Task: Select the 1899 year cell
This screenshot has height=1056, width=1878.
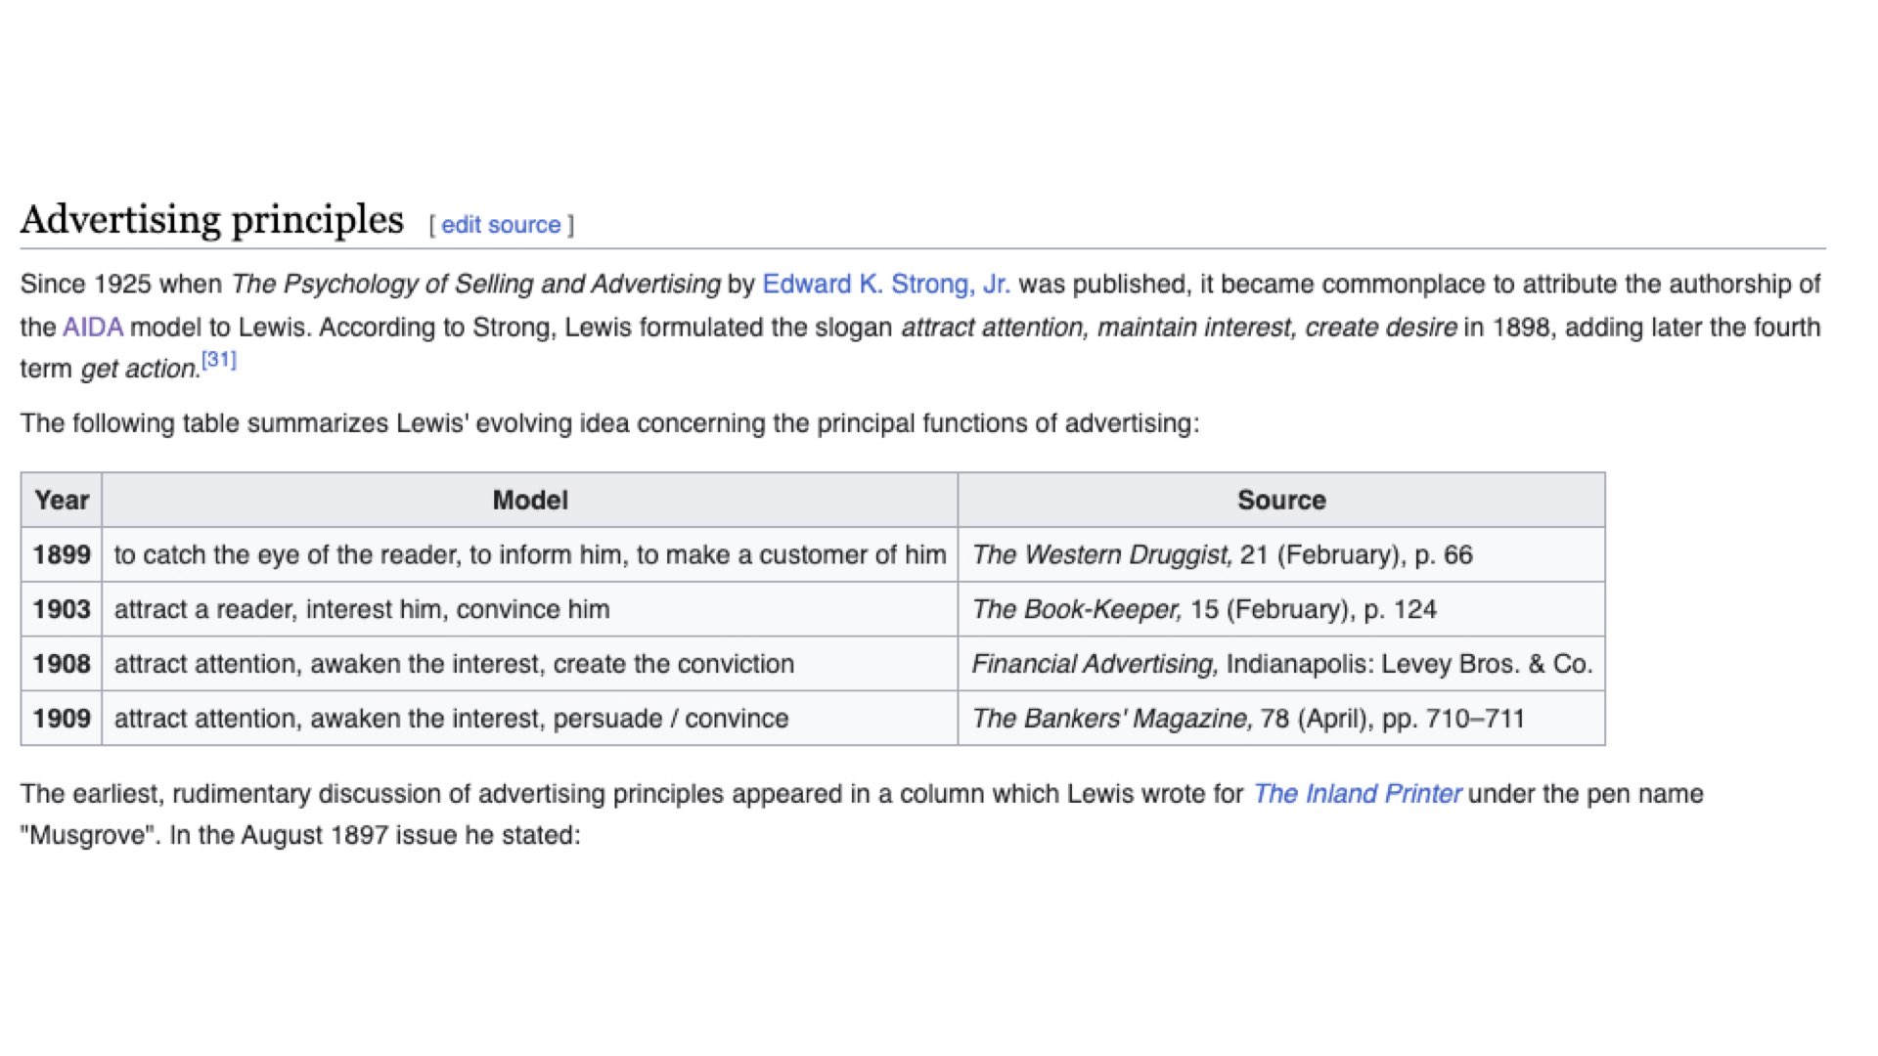Action: 62,554
